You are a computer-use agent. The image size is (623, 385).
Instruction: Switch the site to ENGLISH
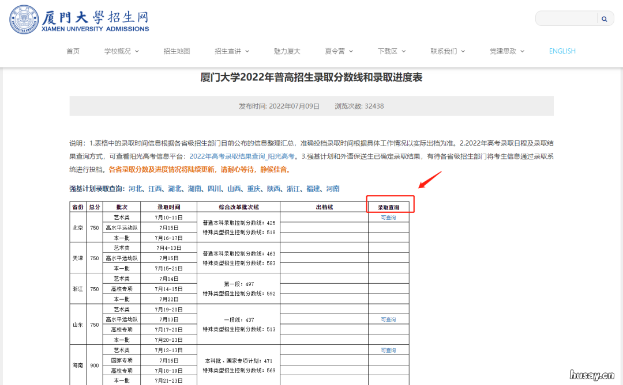pos(562,51)
